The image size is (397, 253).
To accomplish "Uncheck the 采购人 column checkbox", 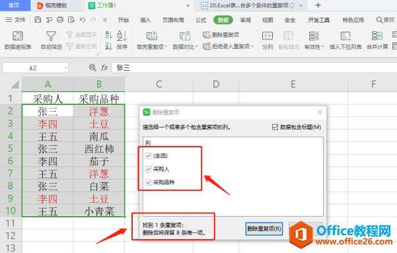I will click(x=149, y=168).
